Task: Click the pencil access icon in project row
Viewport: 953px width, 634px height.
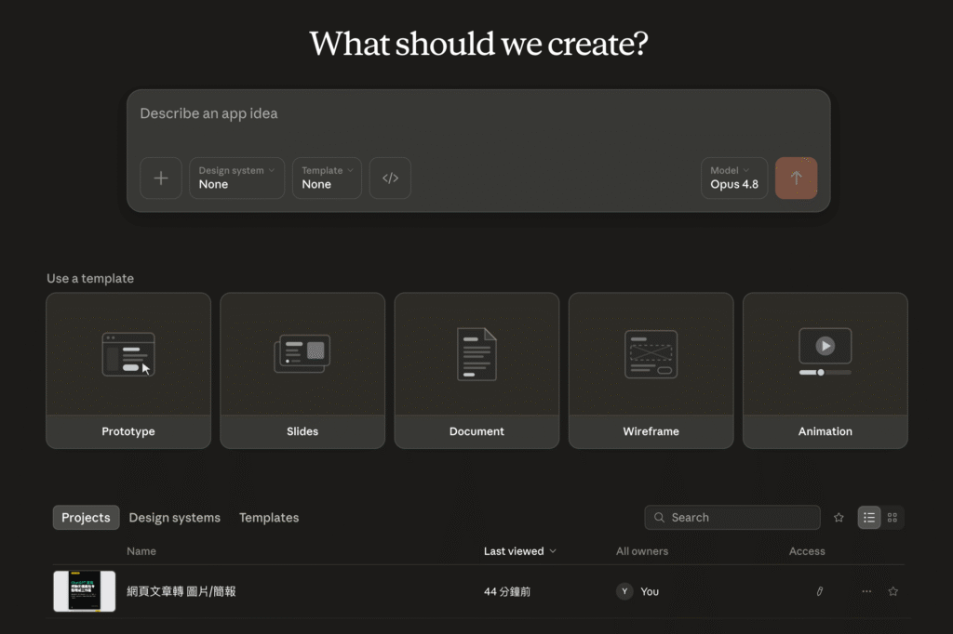Action: (x=819, y=591)
